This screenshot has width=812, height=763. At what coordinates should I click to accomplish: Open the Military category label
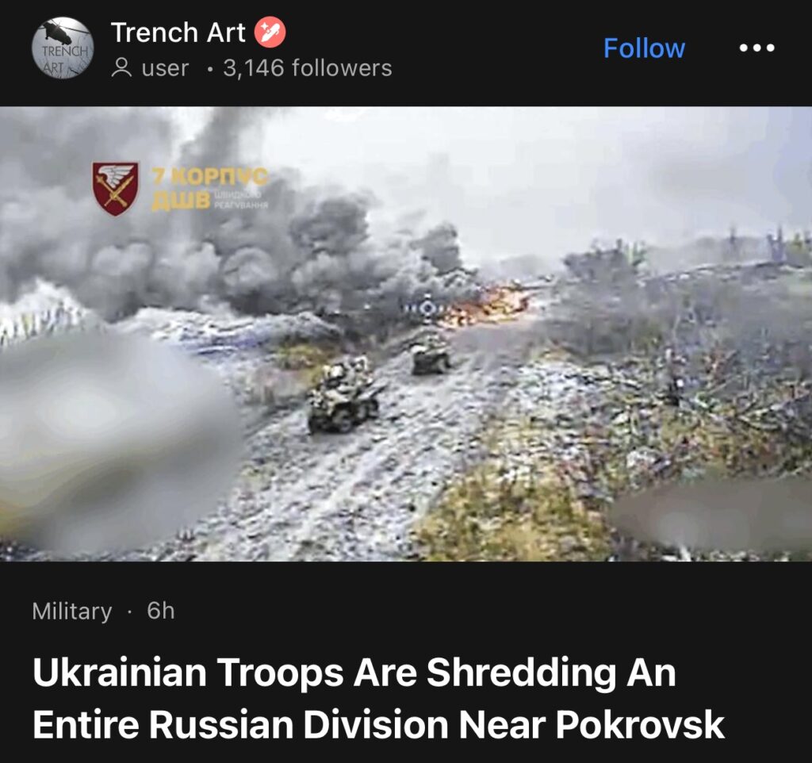point(72,612)
